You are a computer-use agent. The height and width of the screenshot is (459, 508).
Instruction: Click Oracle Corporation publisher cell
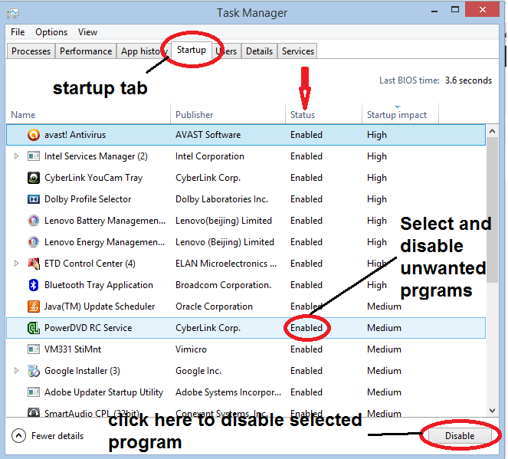[x=214, y=307]
